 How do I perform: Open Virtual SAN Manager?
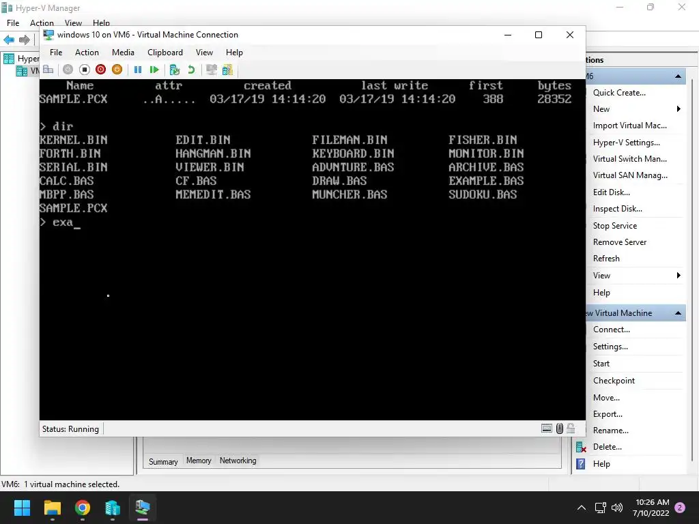pyautogui.click(x=630, y=175)
